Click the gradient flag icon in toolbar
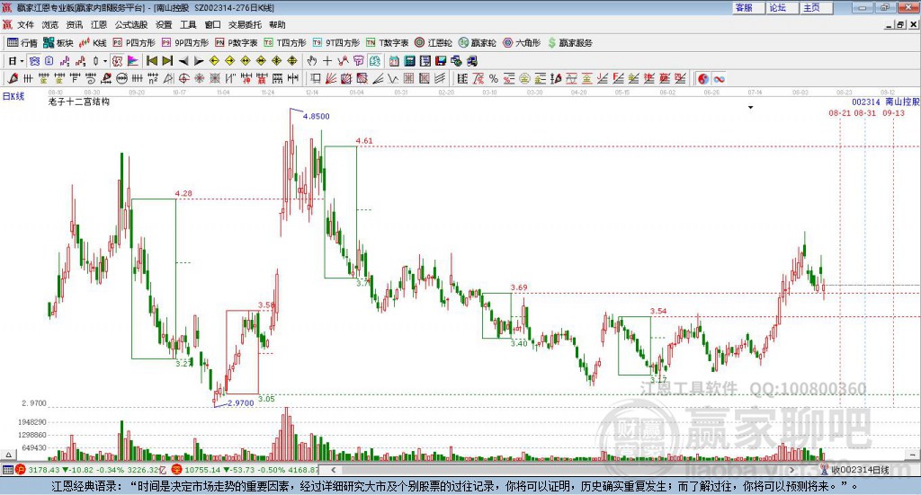The image size is (921, 495). tap(133, 61)
